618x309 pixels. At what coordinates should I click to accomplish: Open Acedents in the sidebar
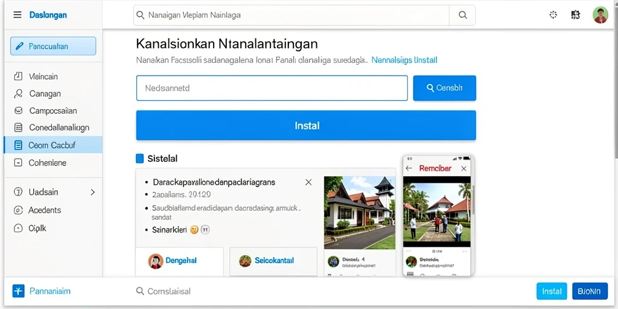[53, 210]
